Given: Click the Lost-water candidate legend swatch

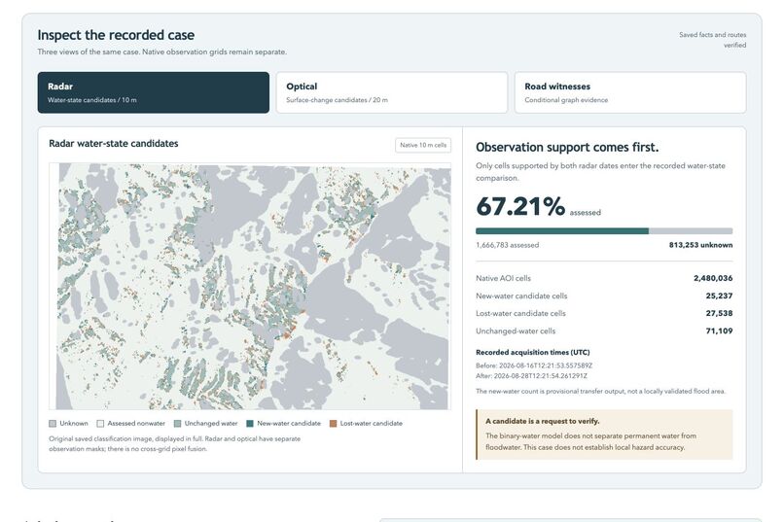Looking at the screenshot, I should [x=333, y=424].
